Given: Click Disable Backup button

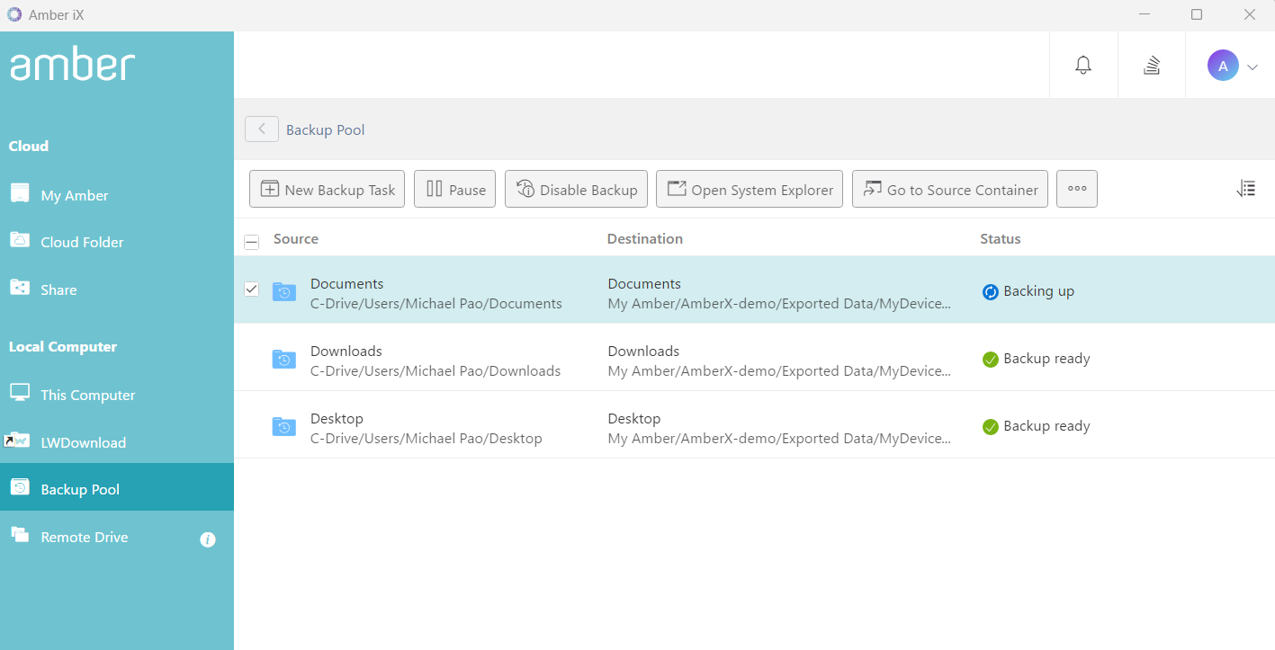Looking at the screenshot, I should (x=576, y=189).
